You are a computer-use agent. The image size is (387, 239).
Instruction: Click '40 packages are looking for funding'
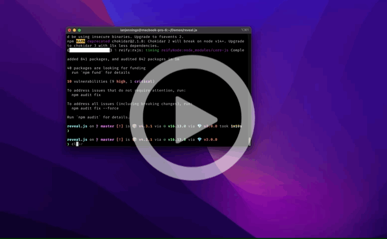point(106,68)
